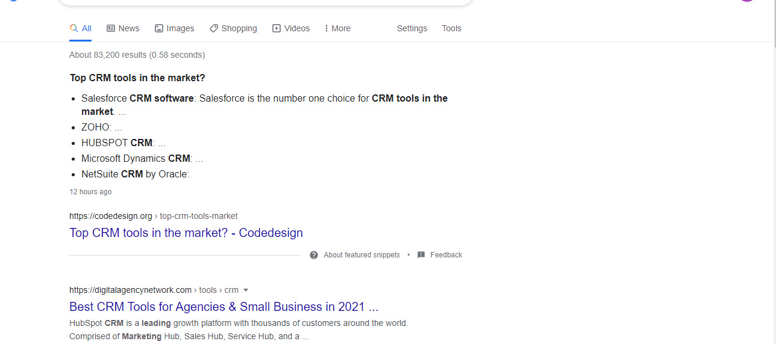This screenshot has width=776, height=344.
Task: Click the Images tab picture icon
Action: point(159,28)
